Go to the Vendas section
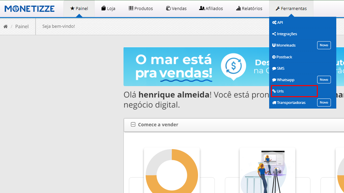Screen dimensions: 344x193 (176, 8)
